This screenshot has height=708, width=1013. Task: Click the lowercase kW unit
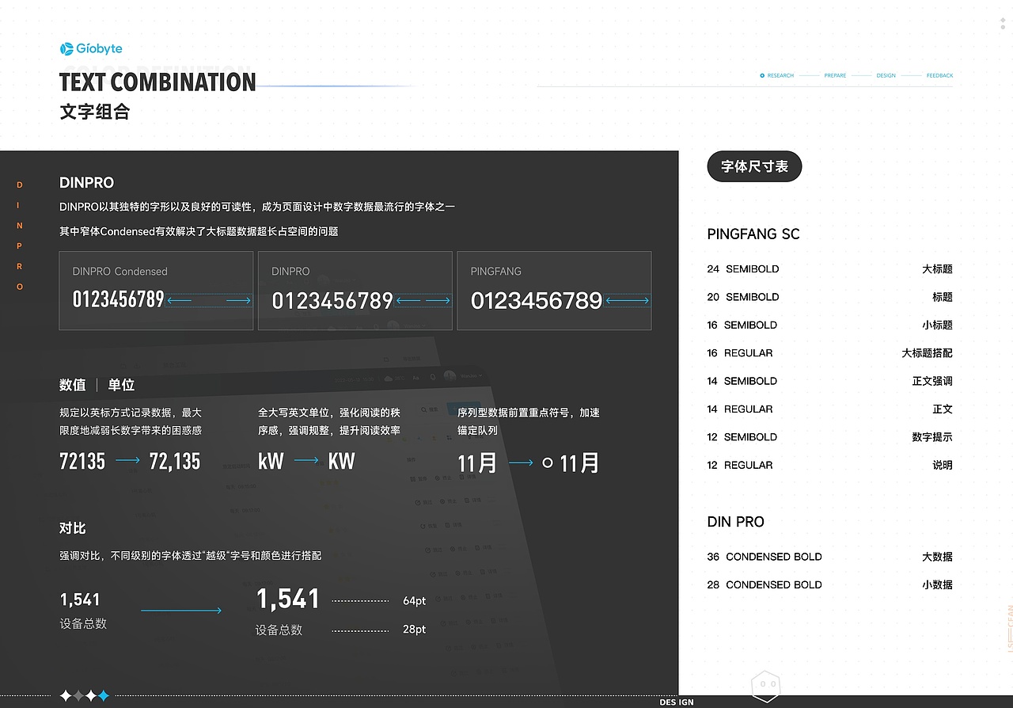pos(271,462)
